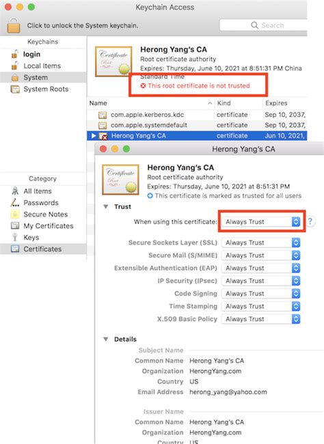Screen dimensions: 324x444
Task: Close the Herong Yang's CA dialog window
Action: 103,149
